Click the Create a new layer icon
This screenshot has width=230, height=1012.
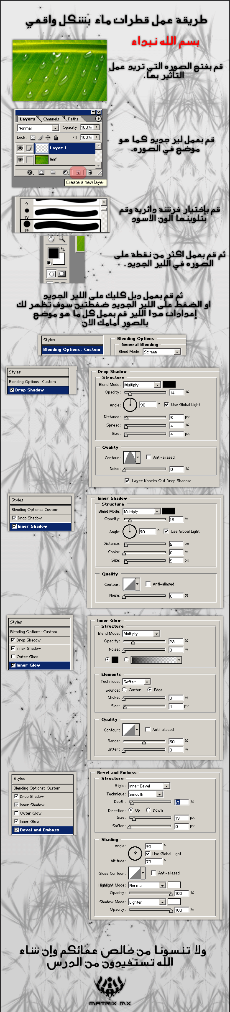78,172
